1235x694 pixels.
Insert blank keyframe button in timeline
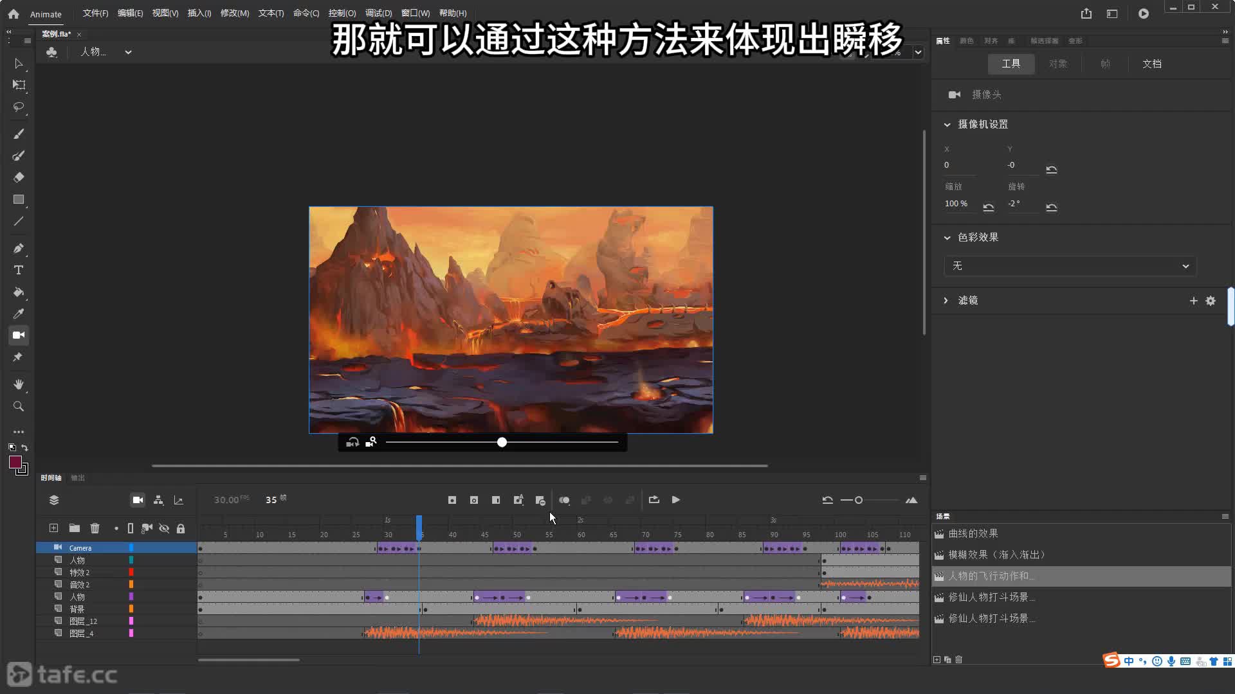pyautogui.click(x=474, y=500)
